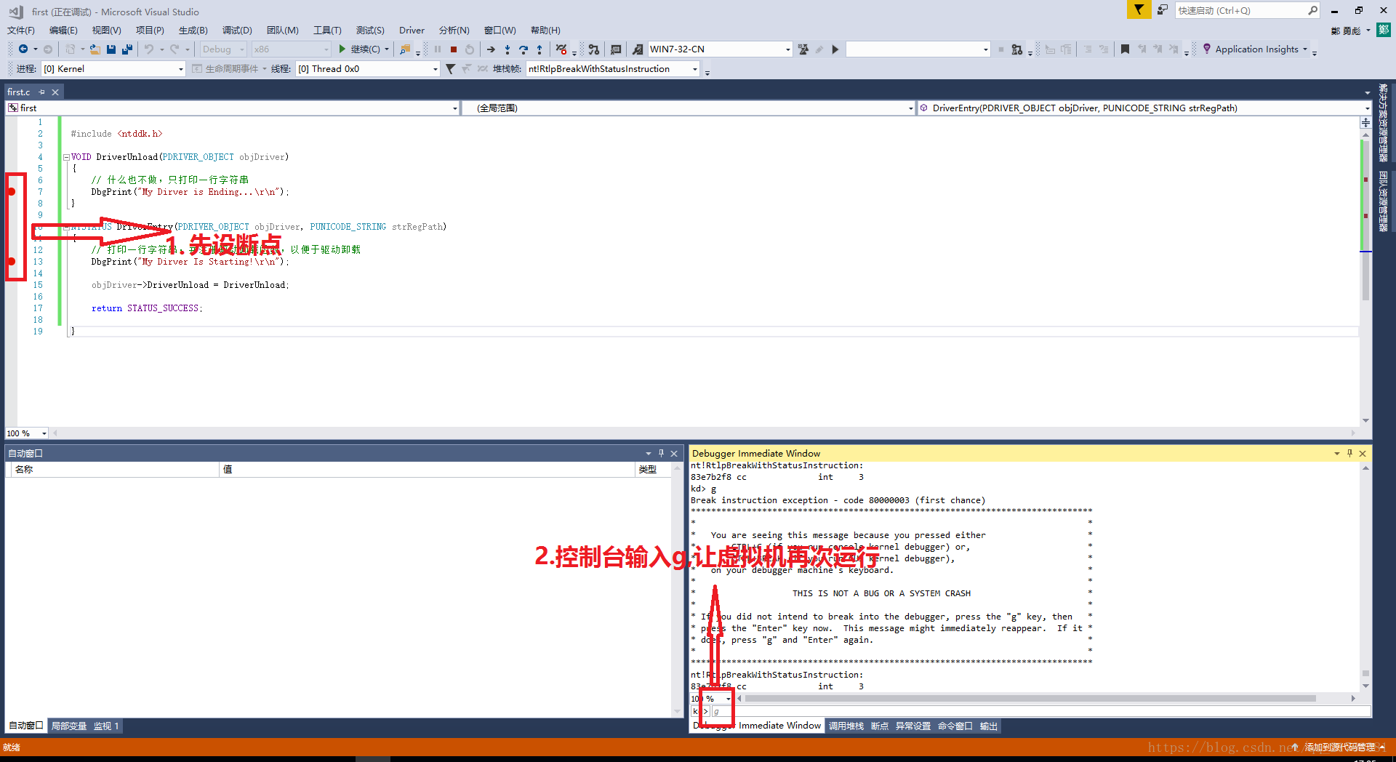
Task: Click the icon left of the driver test play icon
Action: point(819,49)
